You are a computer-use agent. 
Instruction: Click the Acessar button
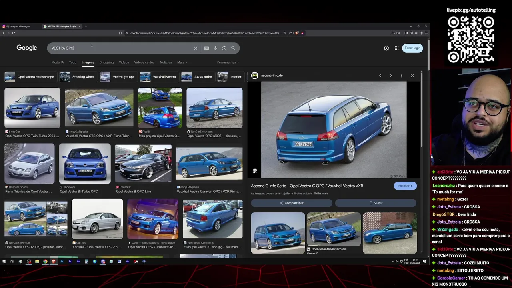click(x=405, y=186)
